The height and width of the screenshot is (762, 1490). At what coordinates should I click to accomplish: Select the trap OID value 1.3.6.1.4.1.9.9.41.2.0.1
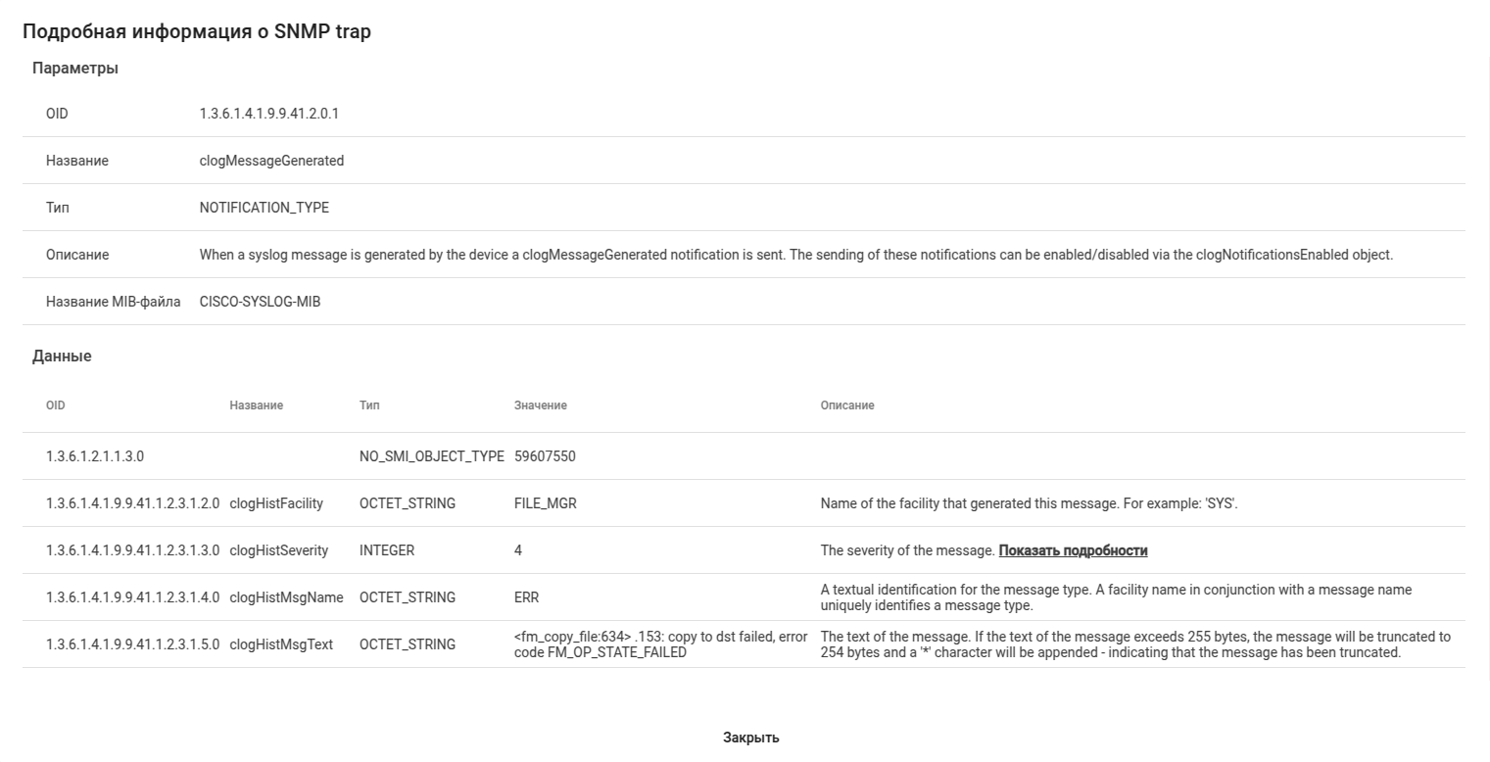coord(268,114)
